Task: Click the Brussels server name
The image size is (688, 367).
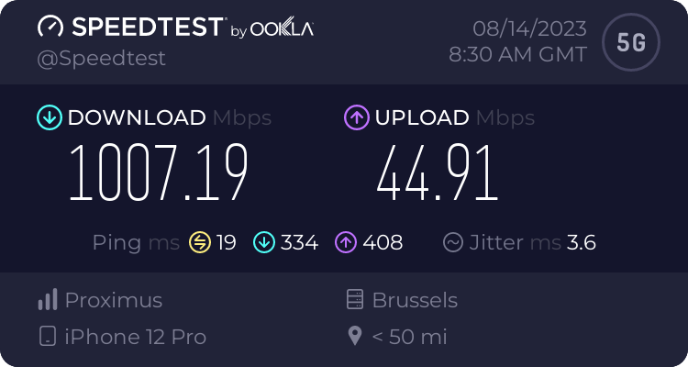Action: [x=415, y=300]
